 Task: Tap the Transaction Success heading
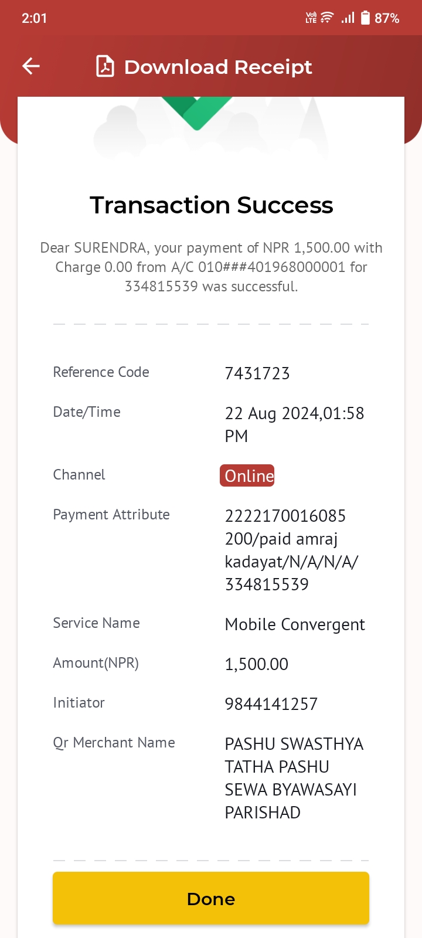211,205
